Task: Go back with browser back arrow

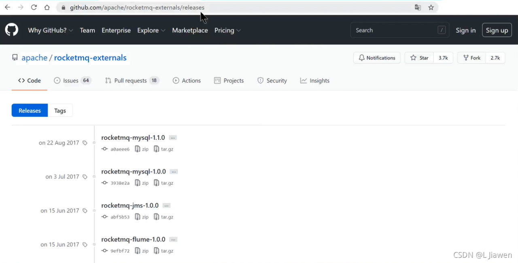Action: pyautogui.click(x=7, y=7)
